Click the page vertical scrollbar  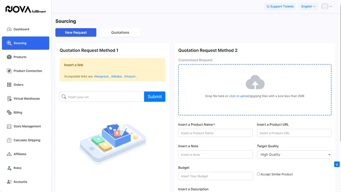[x=340, y=74]
